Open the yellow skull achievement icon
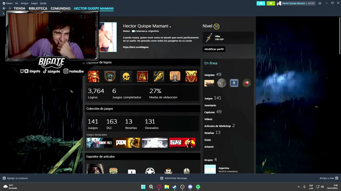This screenshot has height=191, width=341. [126, 76]
